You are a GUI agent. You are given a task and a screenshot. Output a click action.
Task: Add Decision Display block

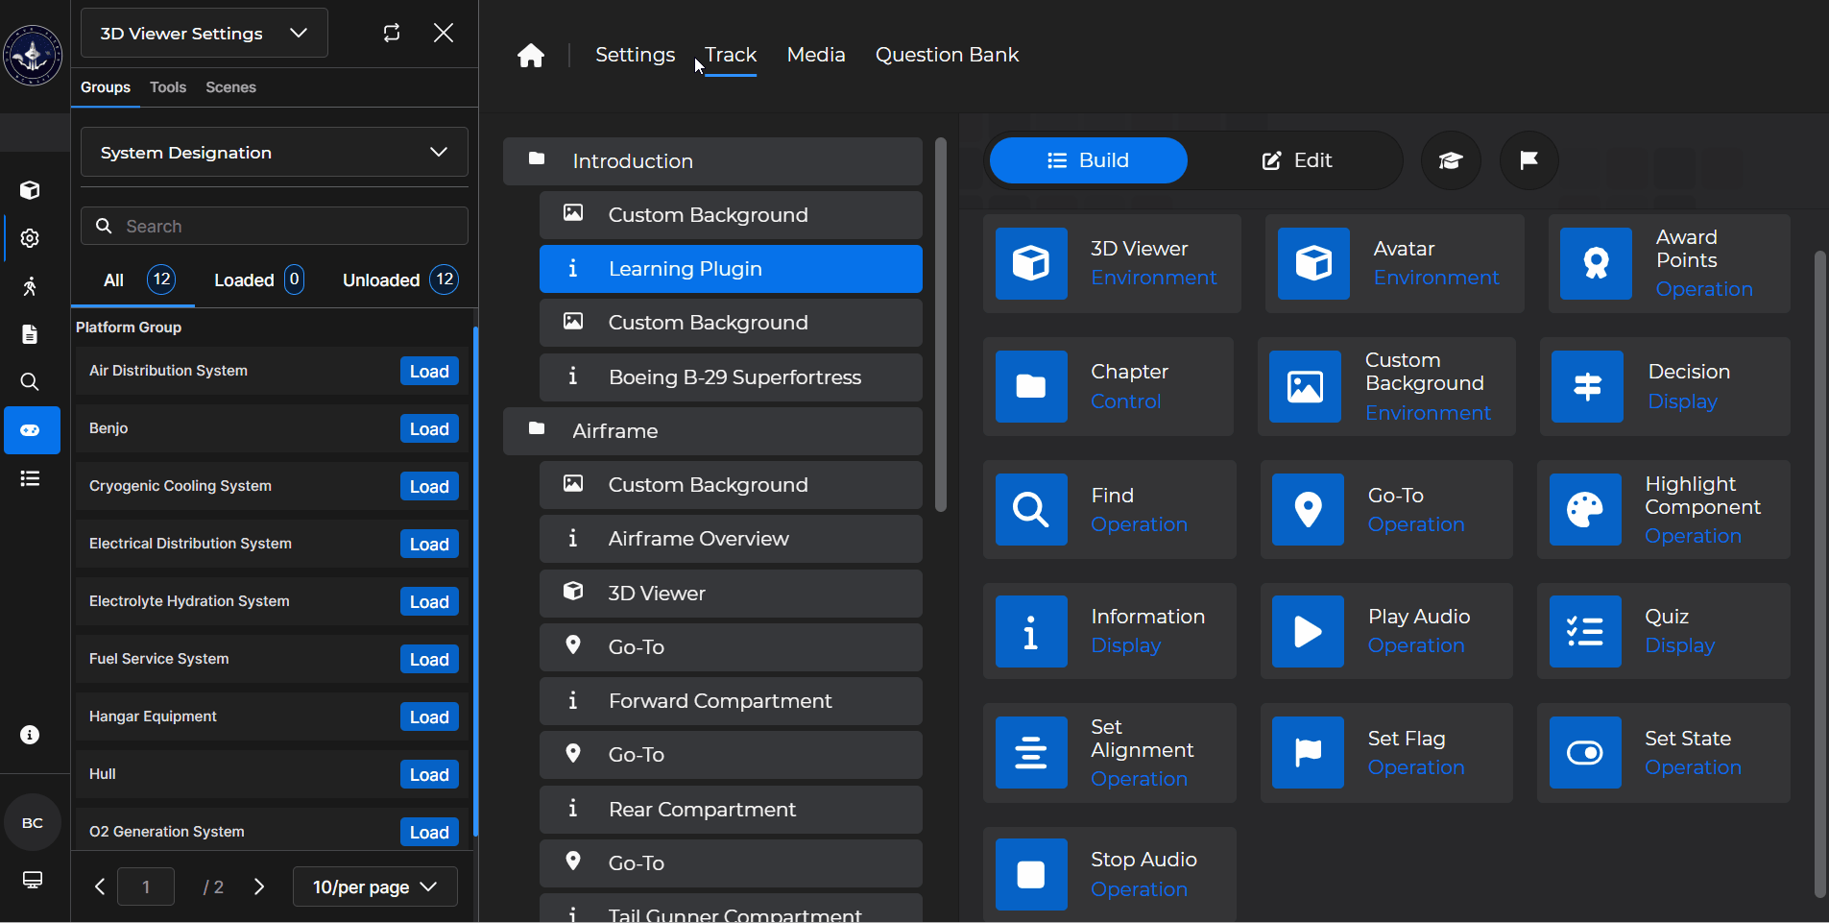pyautogui.click(x=1665, y=386)
